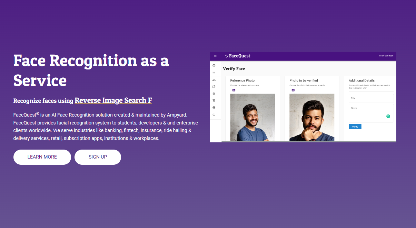Click the camera icon under Photo to be verified
Screen dimensions: 416x228
point(293,90)
